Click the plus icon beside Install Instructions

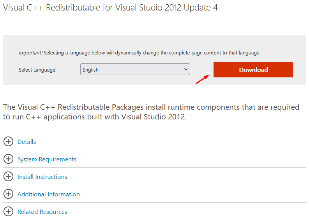point(8,177)
